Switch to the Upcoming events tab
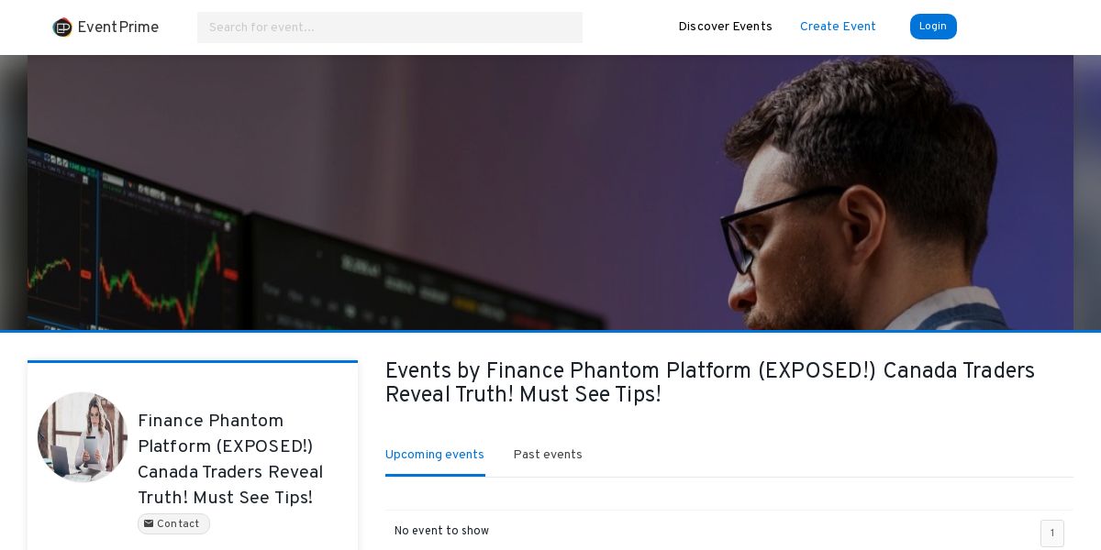The width and height of the screenshot is (1101, 550). pyautogui.click(x=435, y=455)
